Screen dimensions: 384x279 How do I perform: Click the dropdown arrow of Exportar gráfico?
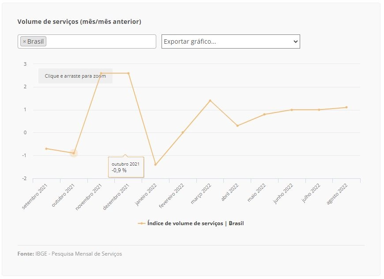296,41
